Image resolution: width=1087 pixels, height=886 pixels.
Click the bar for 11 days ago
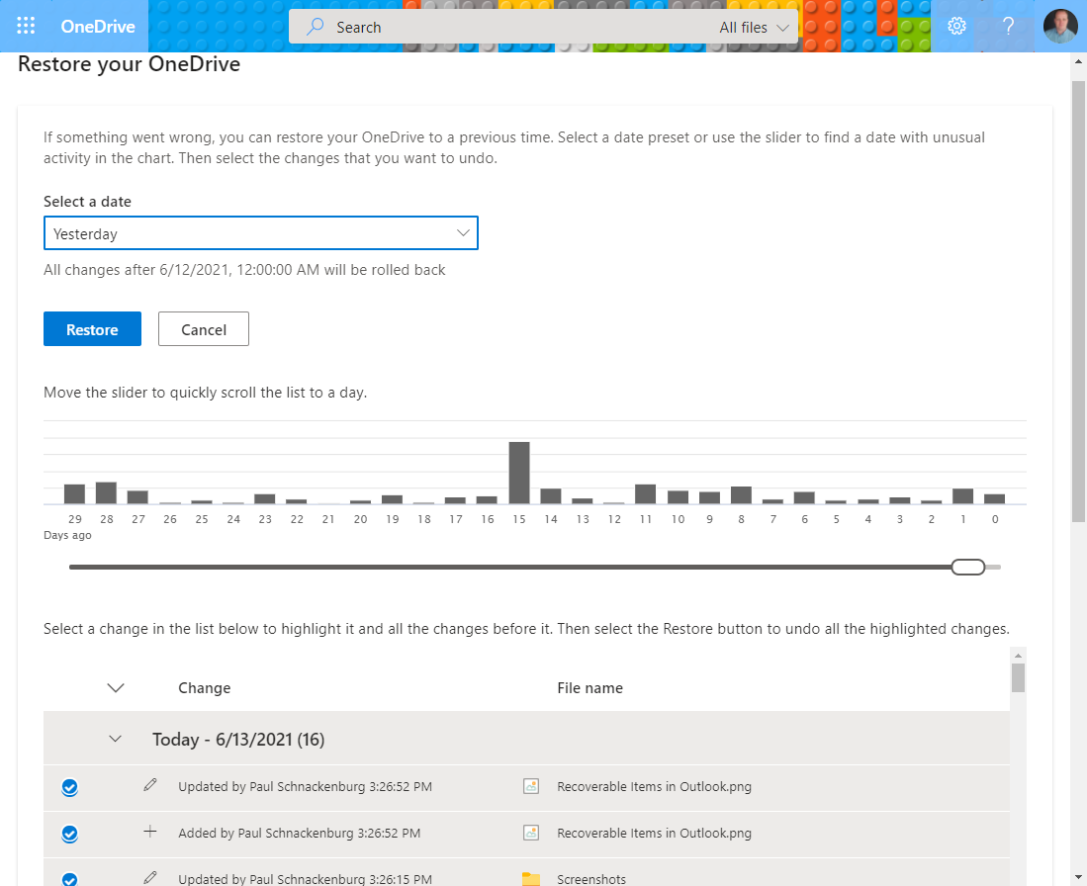click(646, 493)
